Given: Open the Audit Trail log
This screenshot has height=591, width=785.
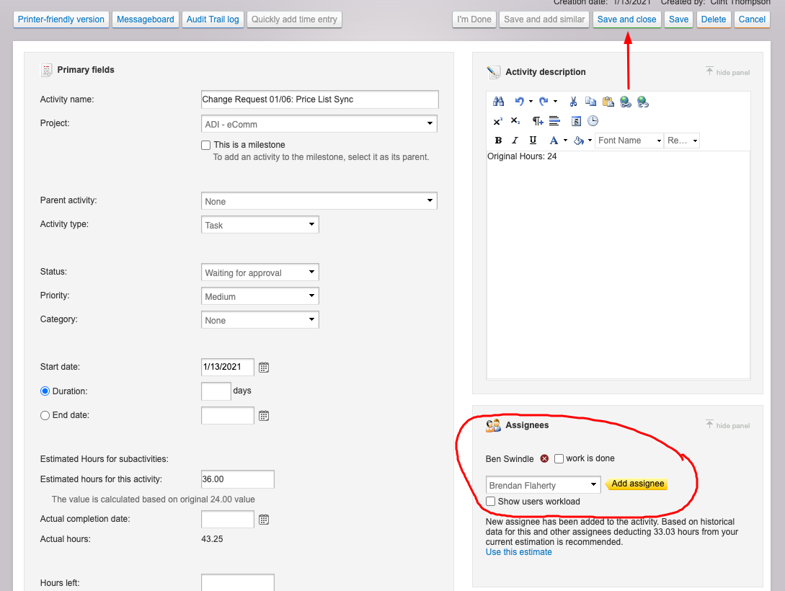Looking at the screenshot, I should pos(213,19).
